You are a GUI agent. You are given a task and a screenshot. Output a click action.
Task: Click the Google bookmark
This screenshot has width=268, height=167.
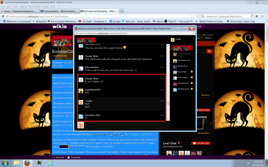[116, 21]
